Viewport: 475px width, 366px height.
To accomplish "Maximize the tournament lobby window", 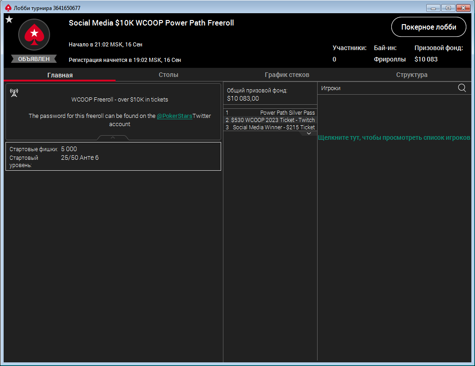I will [x=448, y=8].
